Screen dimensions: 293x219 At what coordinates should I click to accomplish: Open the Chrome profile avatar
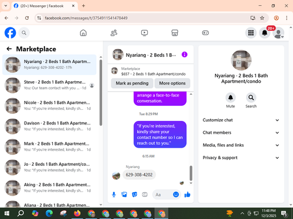click(x=276, y=18)
